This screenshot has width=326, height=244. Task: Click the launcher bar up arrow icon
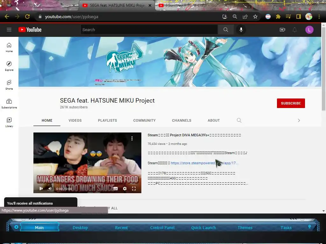(309, 227)
